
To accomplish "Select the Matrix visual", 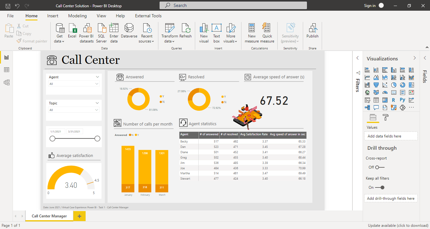I will click(385, 100).
